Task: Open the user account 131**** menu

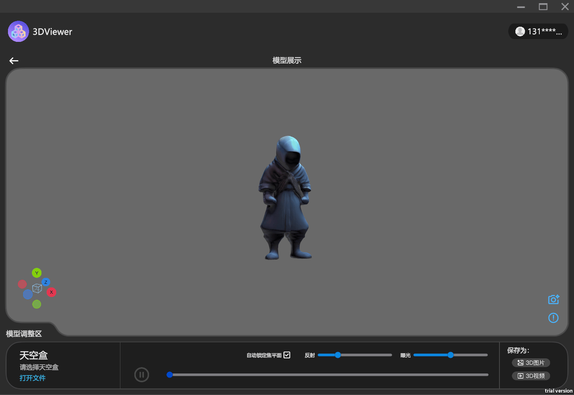Action: (538, 31)
